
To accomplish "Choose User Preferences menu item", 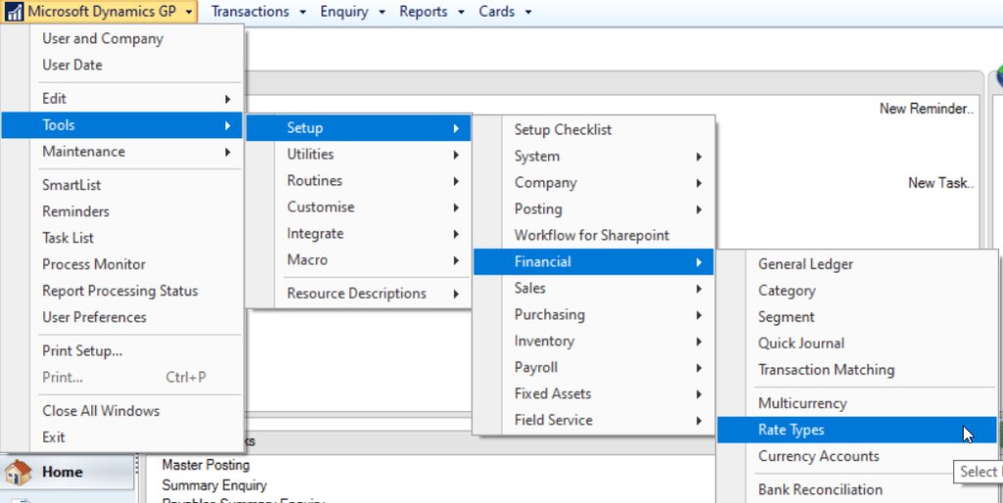I will pyautogui.click(x=94, y=317).
